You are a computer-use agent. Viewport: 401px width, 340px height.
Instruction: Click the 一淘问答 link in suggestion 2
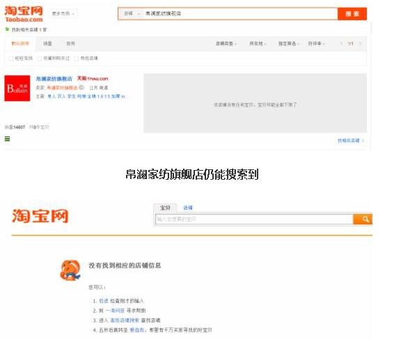point(115,311)
